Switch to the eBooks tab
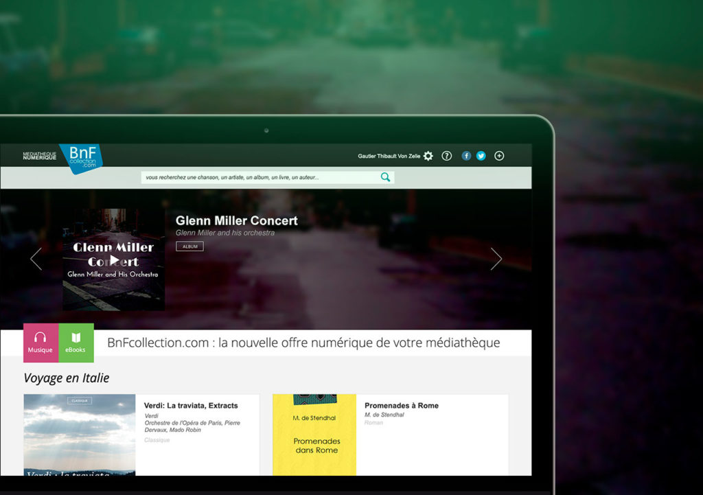 point(76,343)
